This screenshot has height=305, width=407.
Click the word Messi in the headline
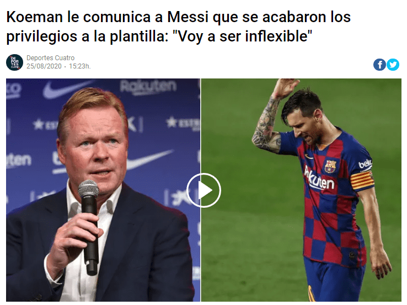click(x=188, y=17)
